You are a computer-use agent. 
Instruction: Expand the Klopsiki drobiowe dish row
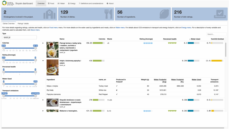(x=43, y=100)
